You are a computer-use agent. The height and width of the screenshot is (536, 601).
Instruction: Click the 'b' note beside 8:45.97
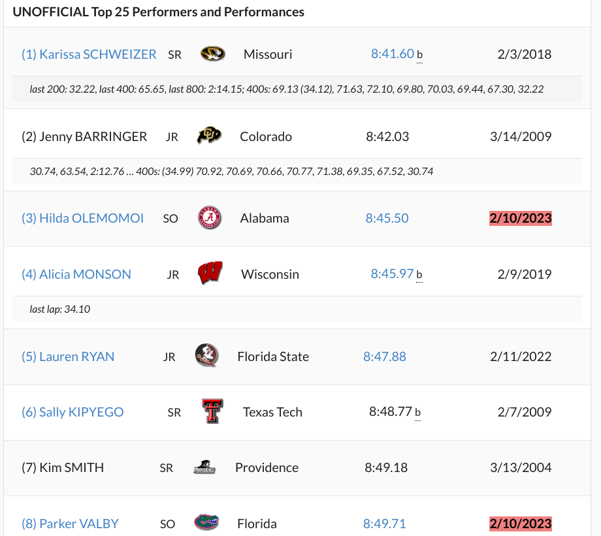[x=419, y=275]
